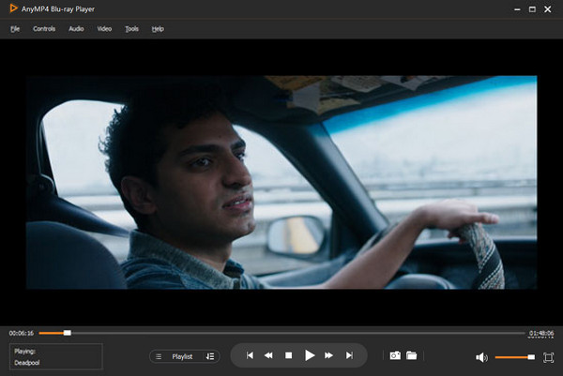The height and width of the screenshot is (376, 563).
Task: Show the Playlist panel
Action: pyautogui.click(x=182, y=356)
